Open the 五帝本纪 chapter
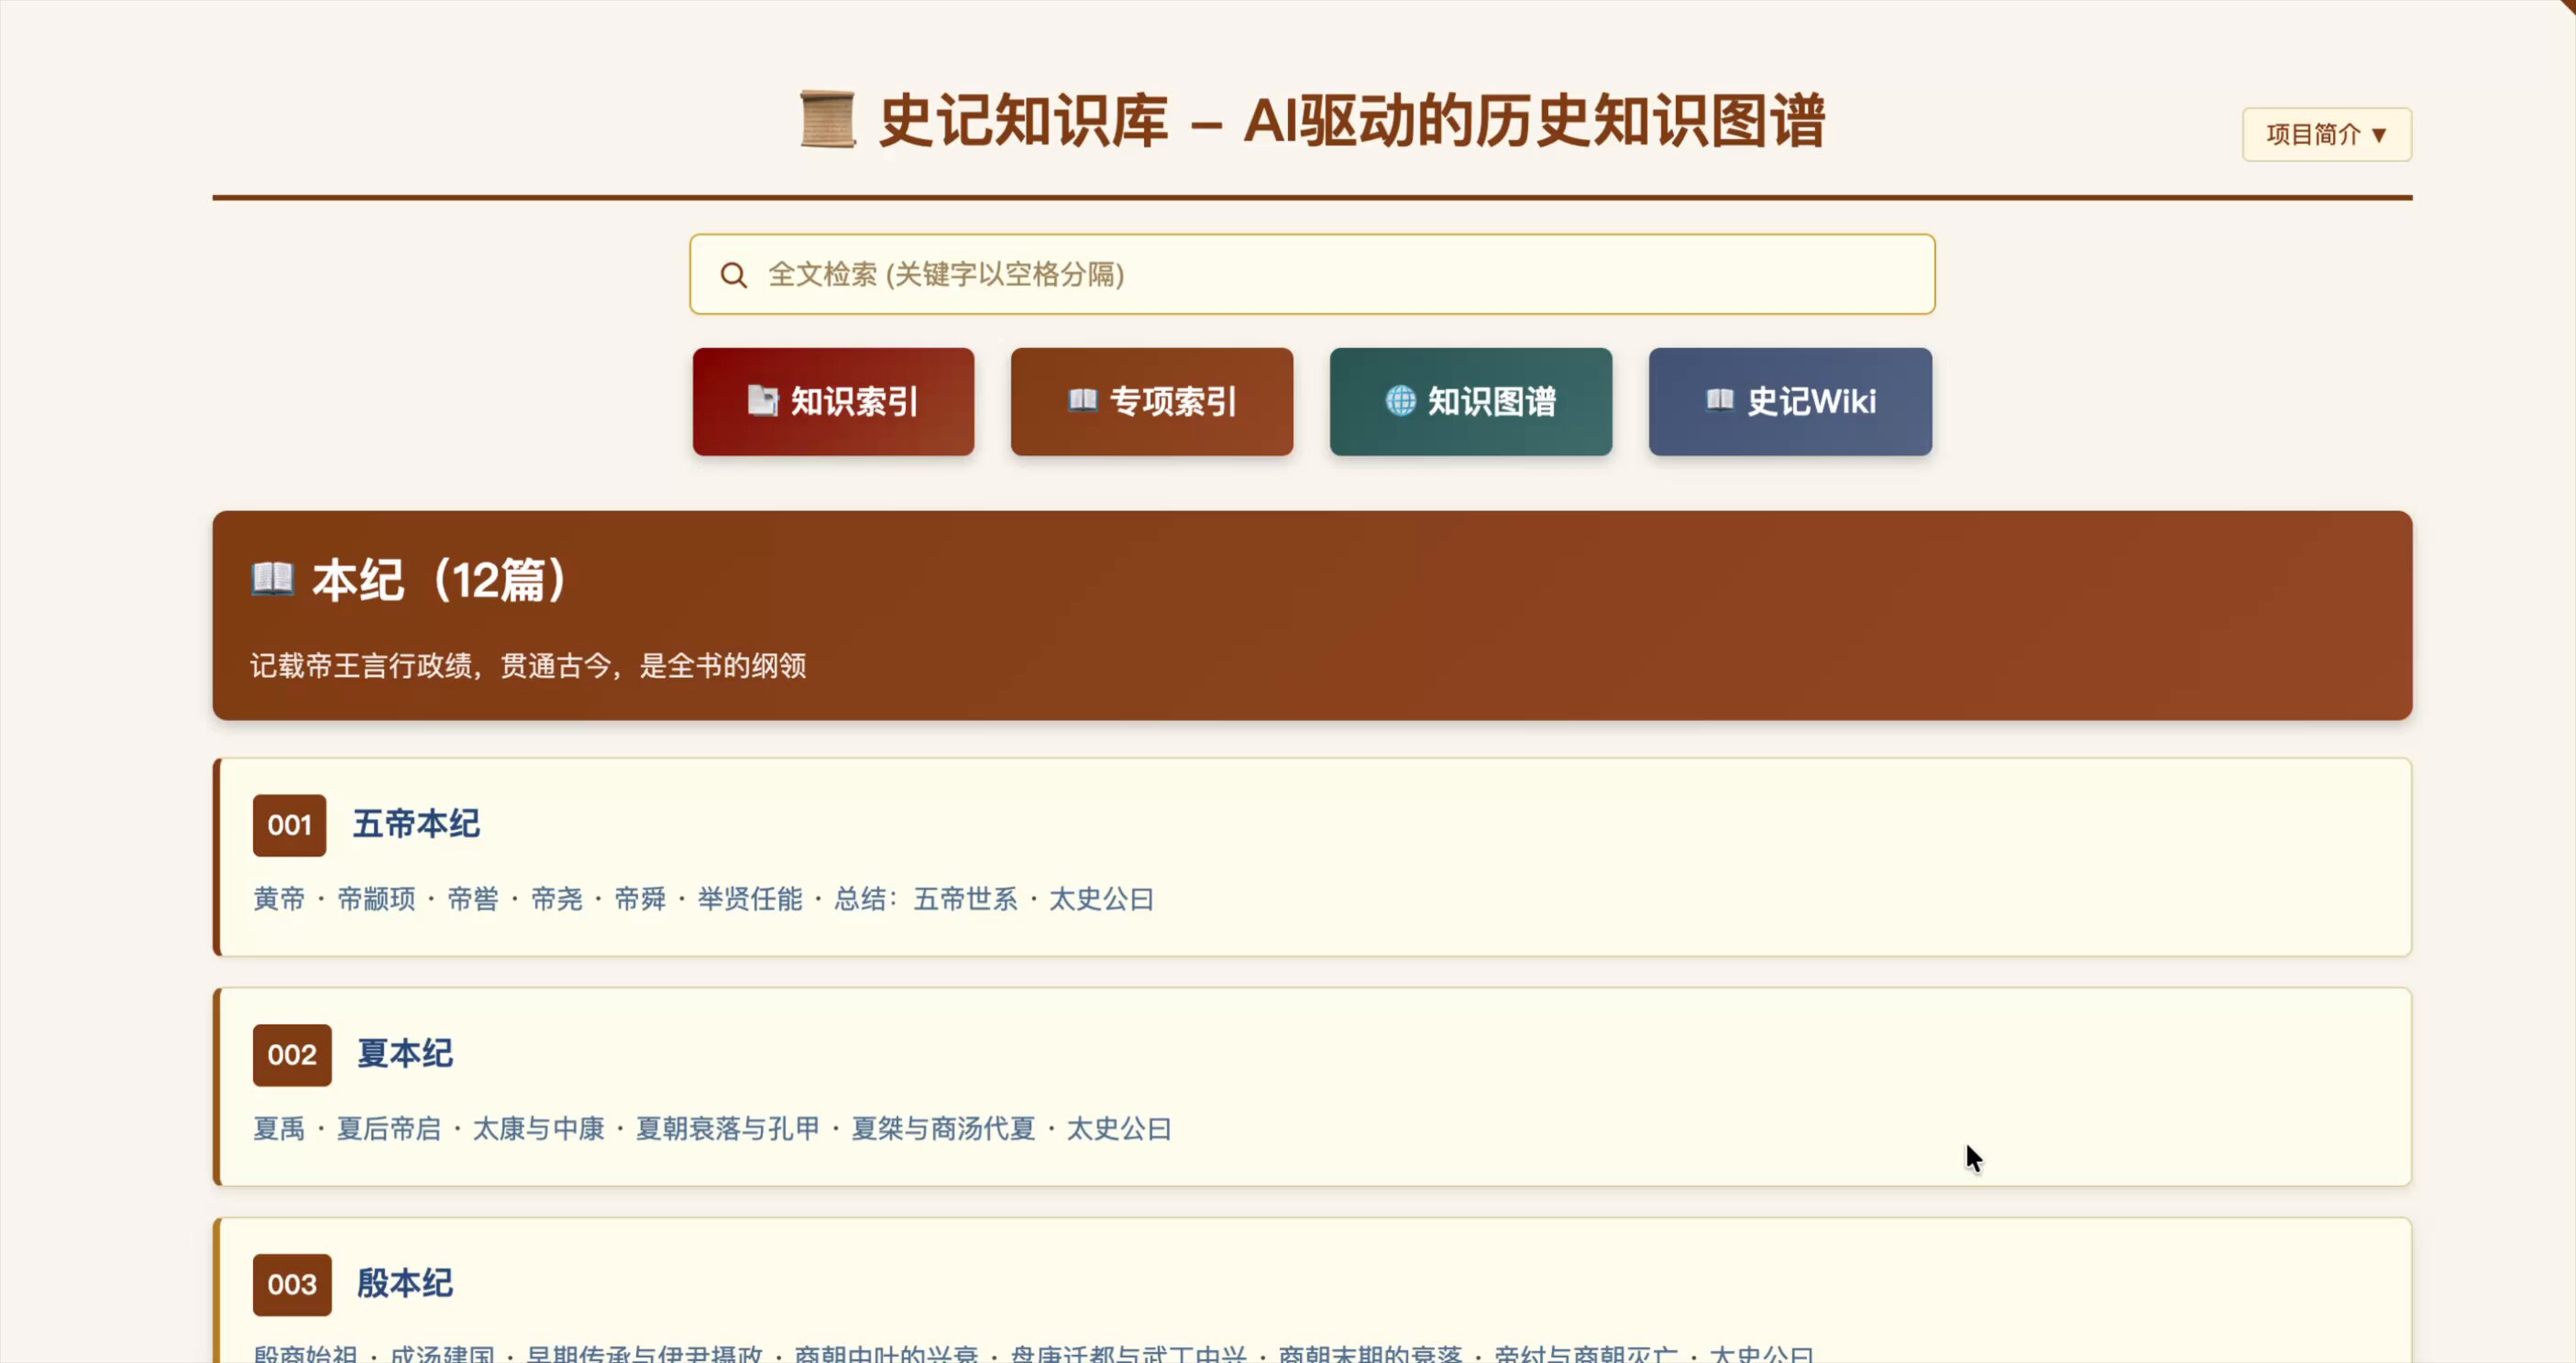 [x=416, y=824]
